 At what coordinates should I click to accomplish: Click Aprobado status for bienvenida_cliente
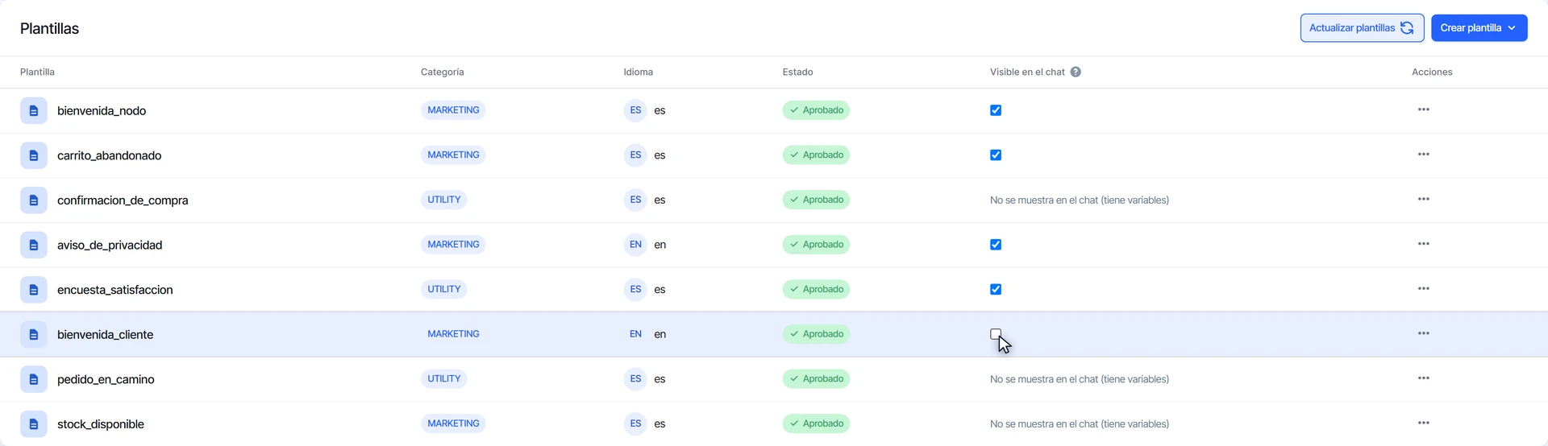(816, 334)
